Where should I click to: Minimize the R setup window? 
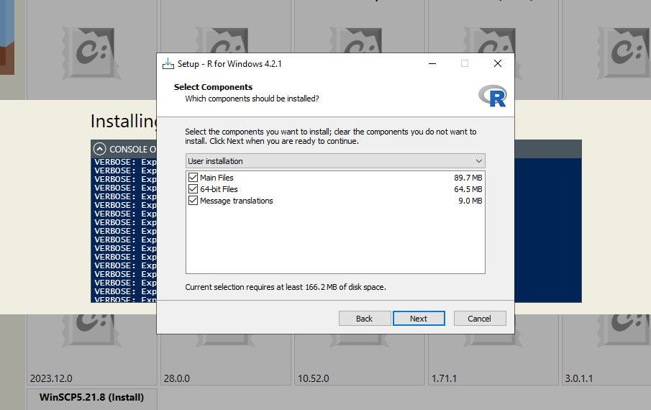click(432, 64)
